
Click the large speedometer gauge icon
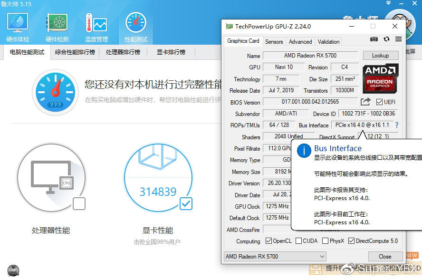coord(56,92)
